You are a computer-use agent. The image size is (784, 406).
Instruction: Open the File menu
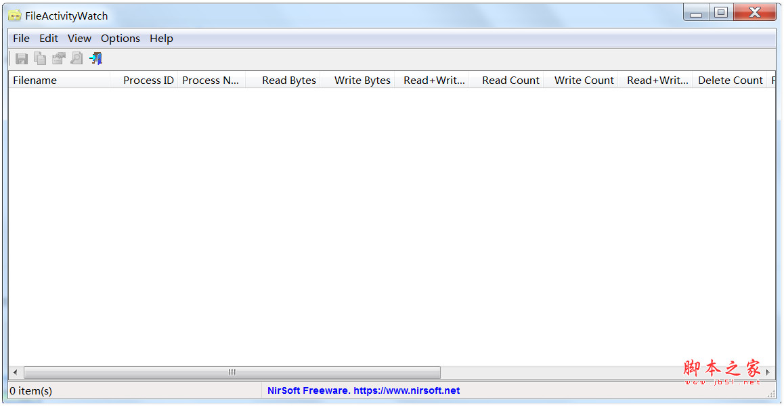[20, 39]
